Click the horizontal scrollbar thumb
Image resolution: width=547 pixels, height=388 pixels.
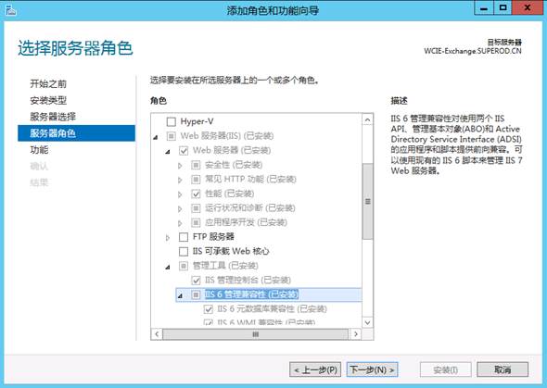[x=255, y=334]
